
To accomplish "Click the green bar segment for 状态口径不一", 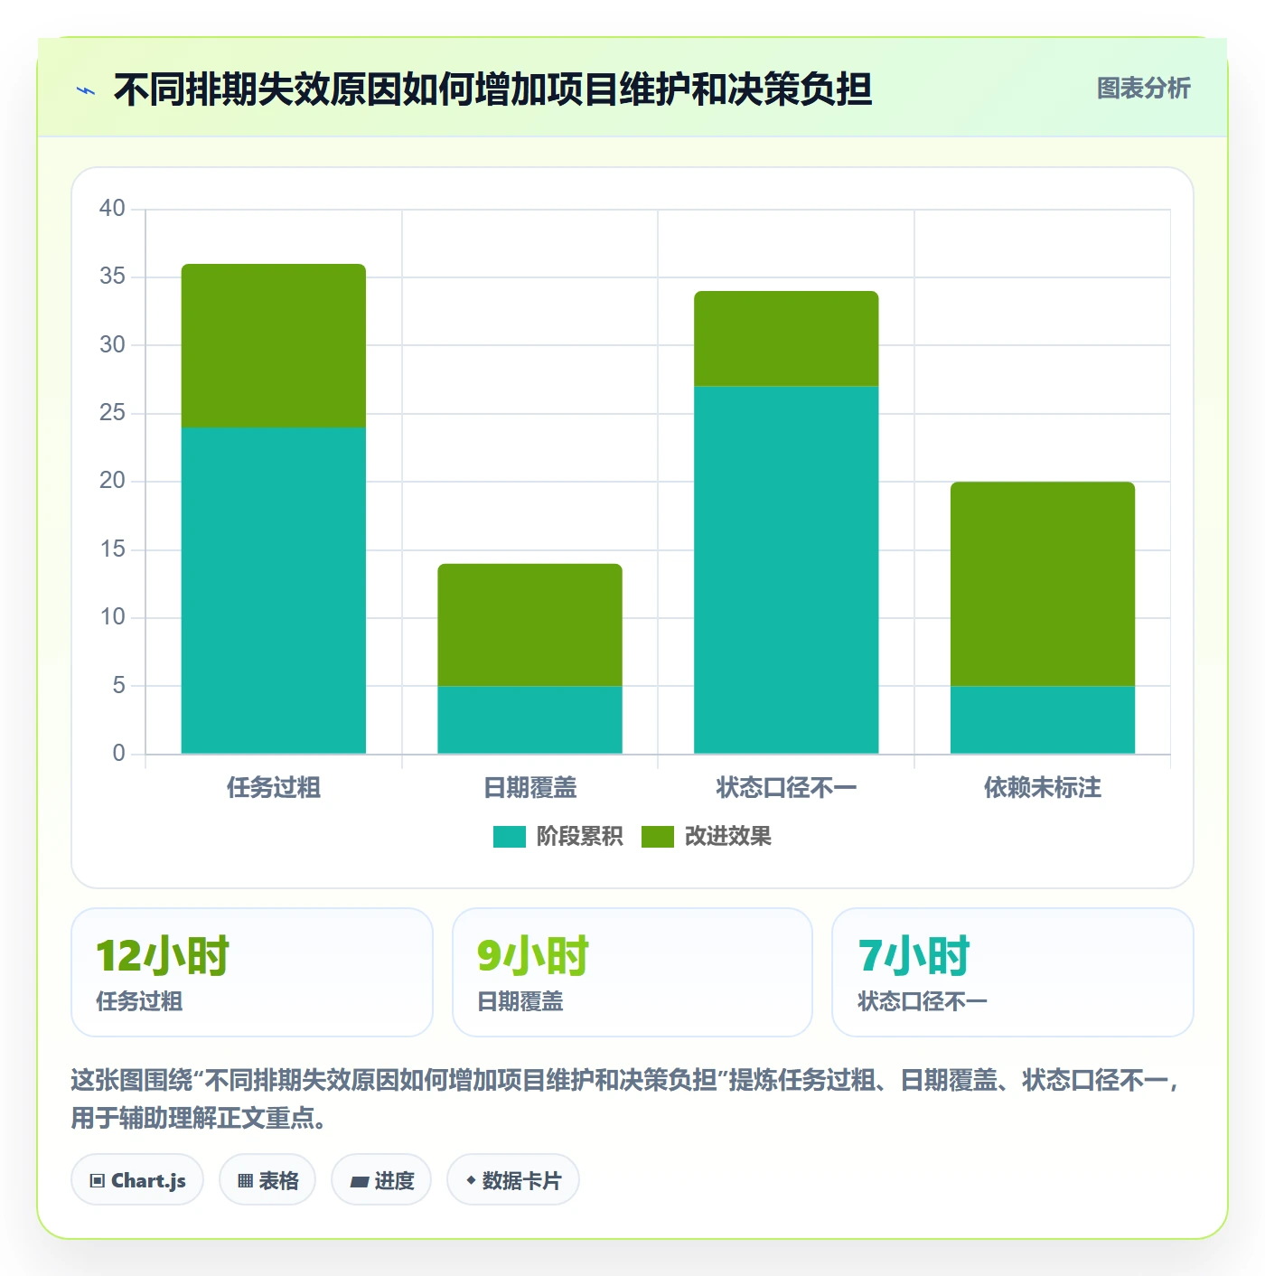I will [x=786, y=339].
